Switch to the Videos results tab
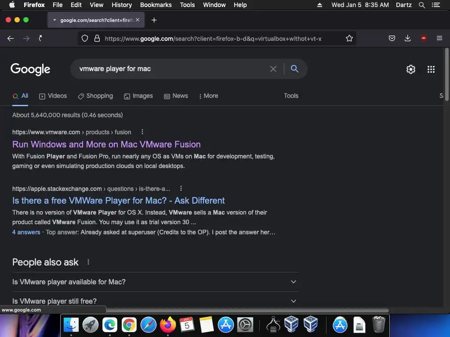The image size is (450, 337). click(x=53, y=96)
